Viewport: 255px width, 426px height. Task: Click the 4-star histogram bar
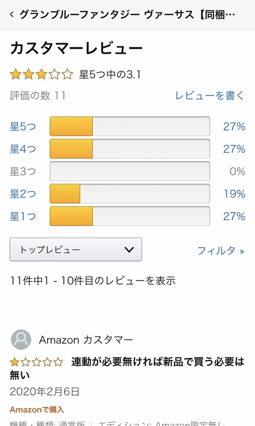130,149
